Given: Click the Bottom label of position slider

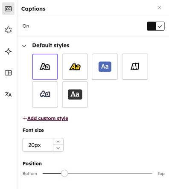Looking at the screenshot, I should click(30, 174).
